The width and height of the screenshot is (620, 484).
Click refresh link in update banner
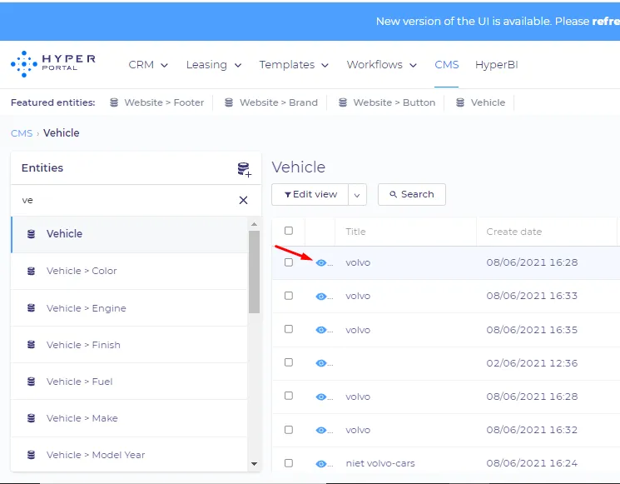tap(606, 21)
